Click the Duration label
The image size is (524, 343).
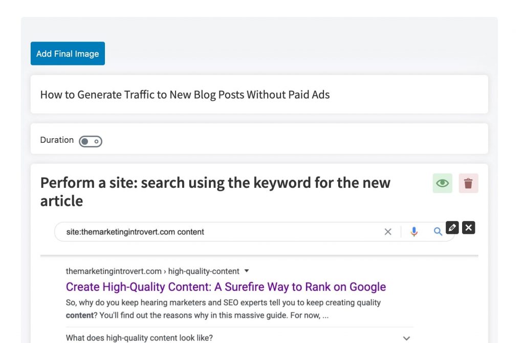(x=57, y=140)
